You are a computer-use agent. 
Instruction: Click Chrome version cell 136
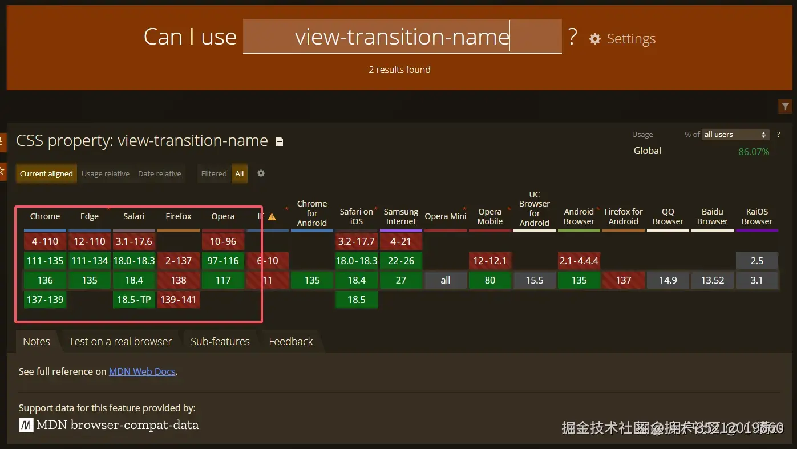(45, 280)
